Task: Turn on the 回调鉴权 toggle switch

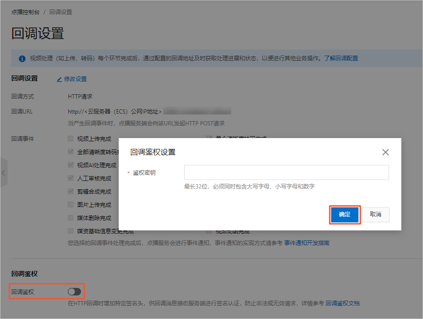Action: (x=74, y=292)
